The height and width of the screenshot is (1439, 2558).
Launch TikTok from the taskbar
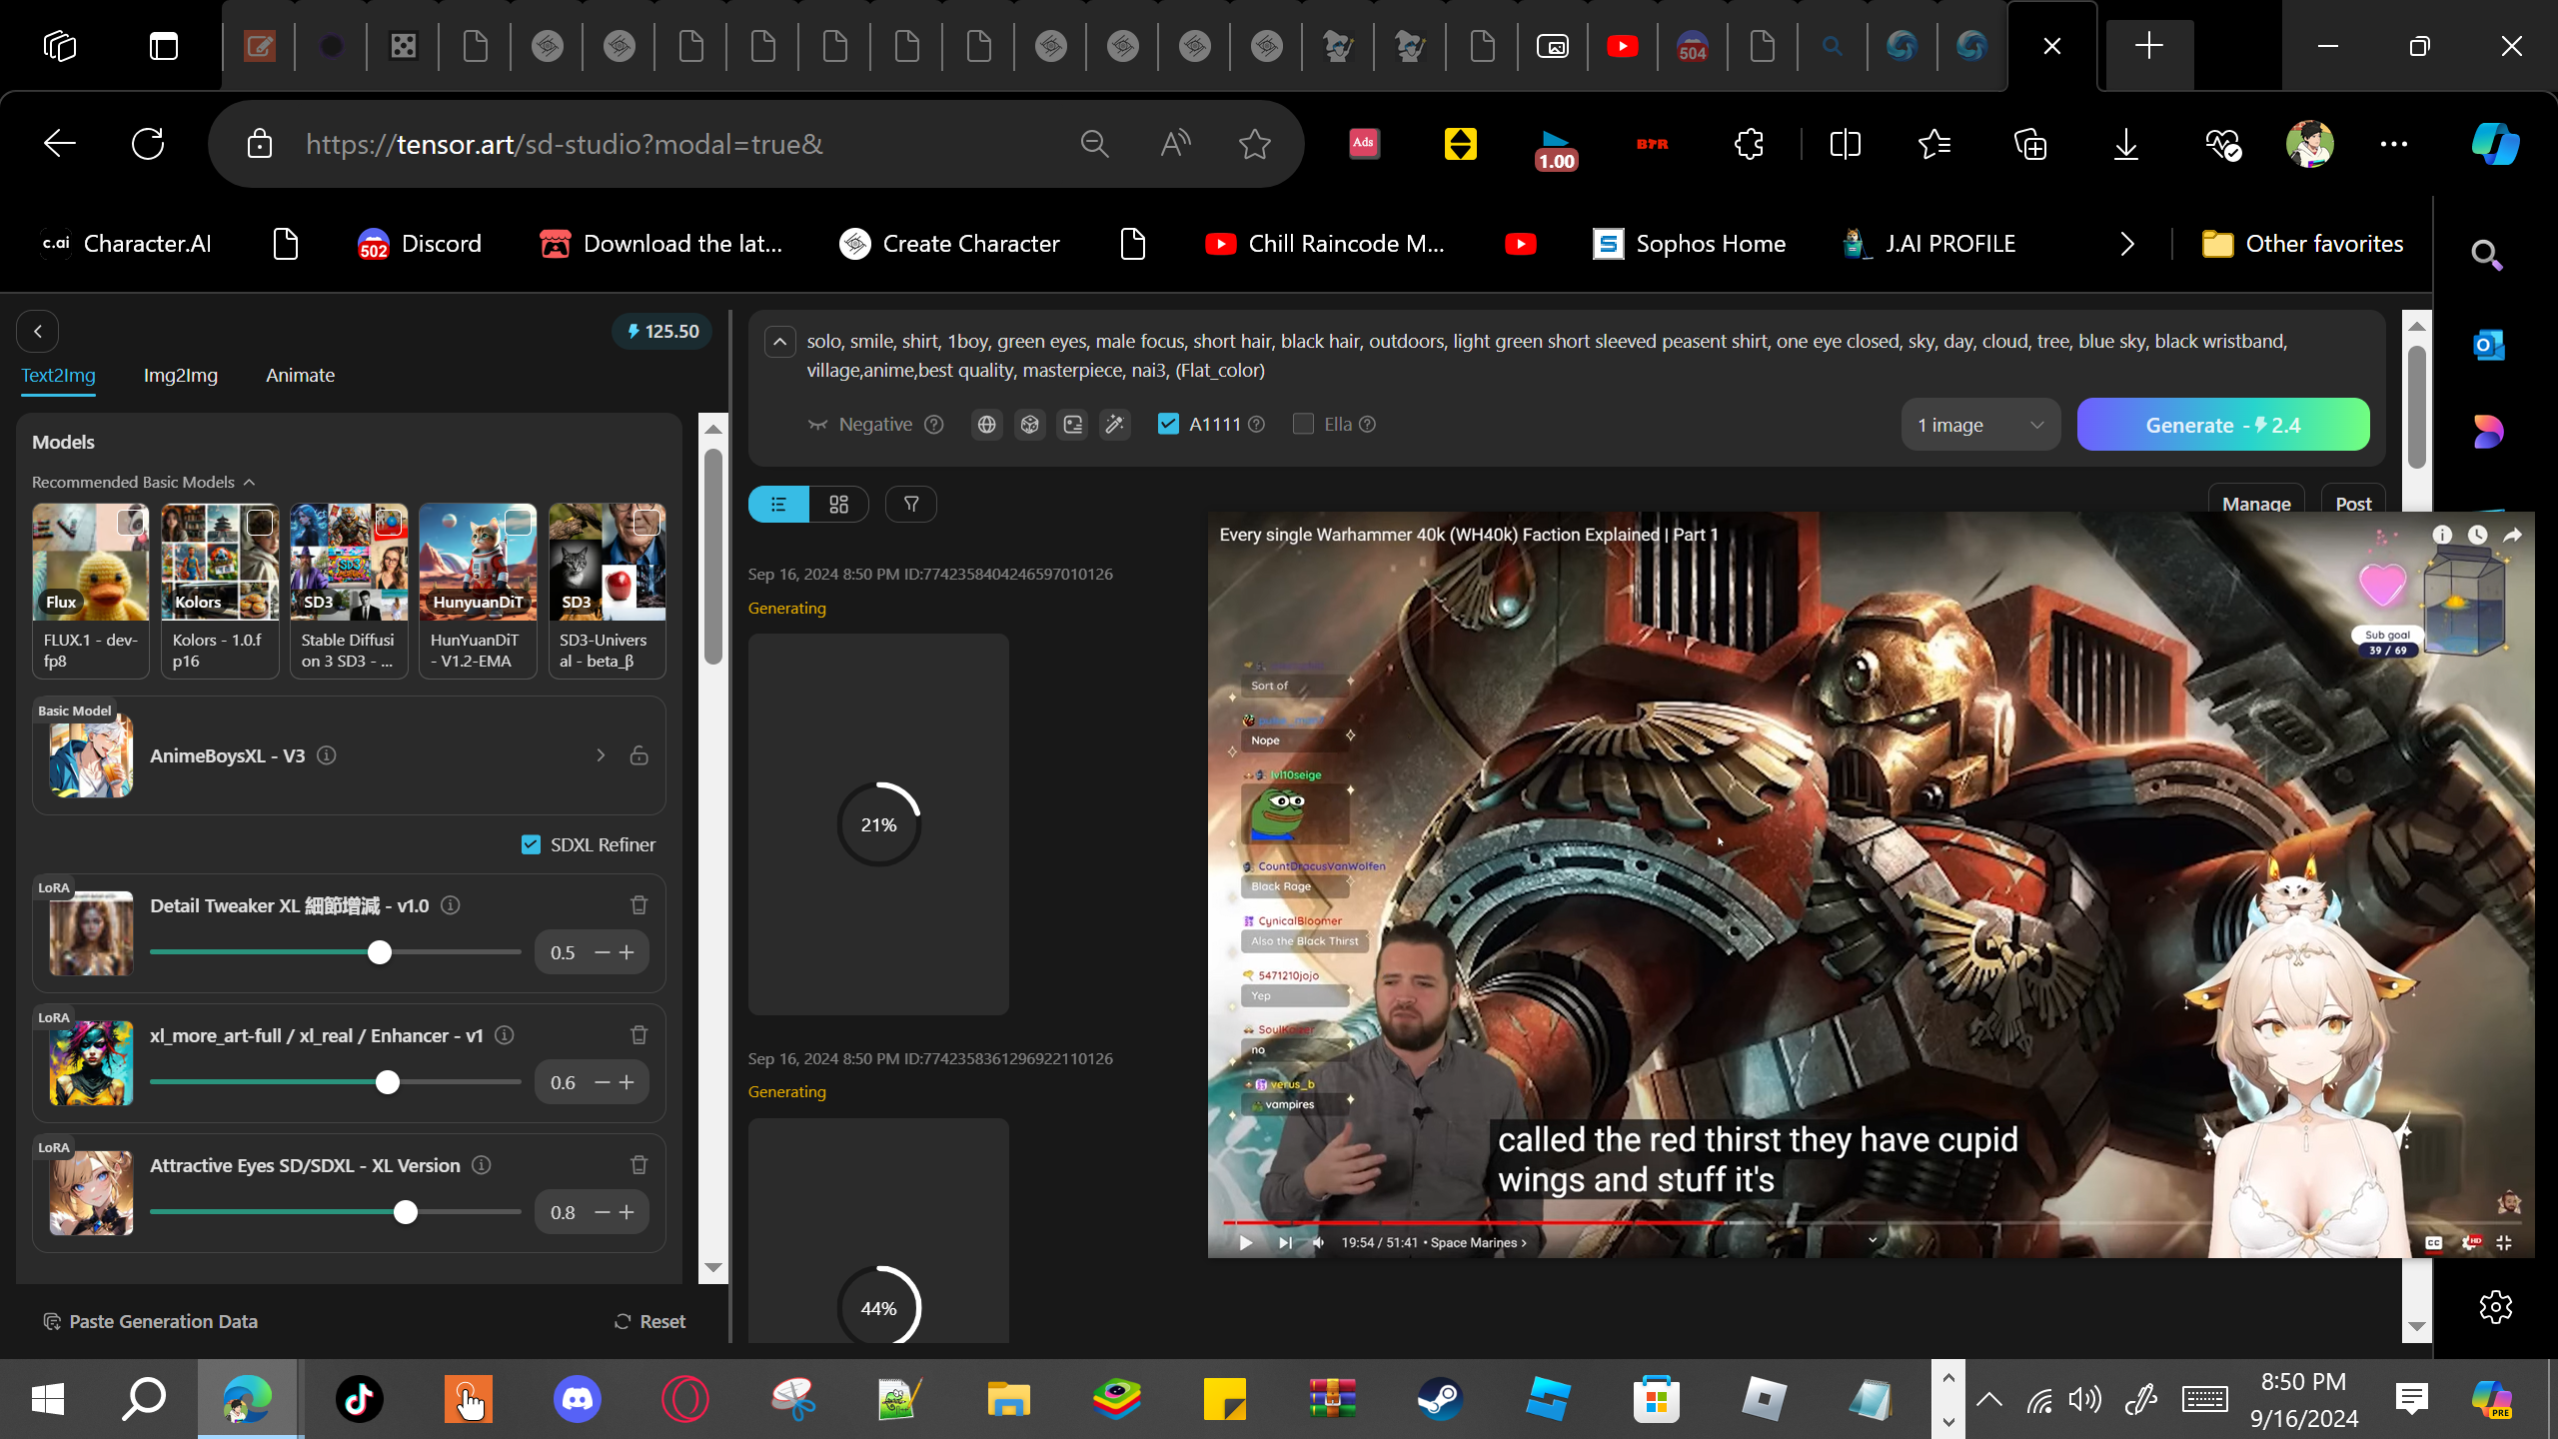pos(360,1398)
